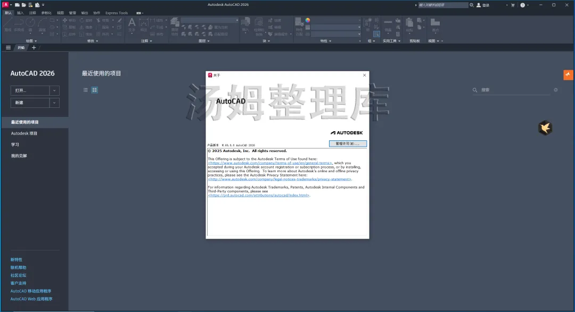Select the Line (直线) draw tool
This screenshot has width=575, height=312.
7,25
